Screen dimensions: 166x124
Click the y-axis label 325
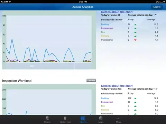(x=4, y=90)
